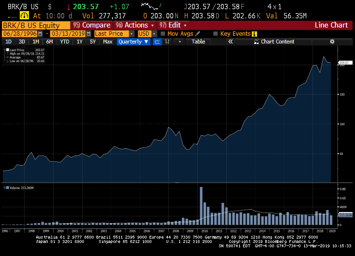The height and width of the screenshot is (256, 355).
Task: Switch to Table view
Action: (x=198, y=42)
